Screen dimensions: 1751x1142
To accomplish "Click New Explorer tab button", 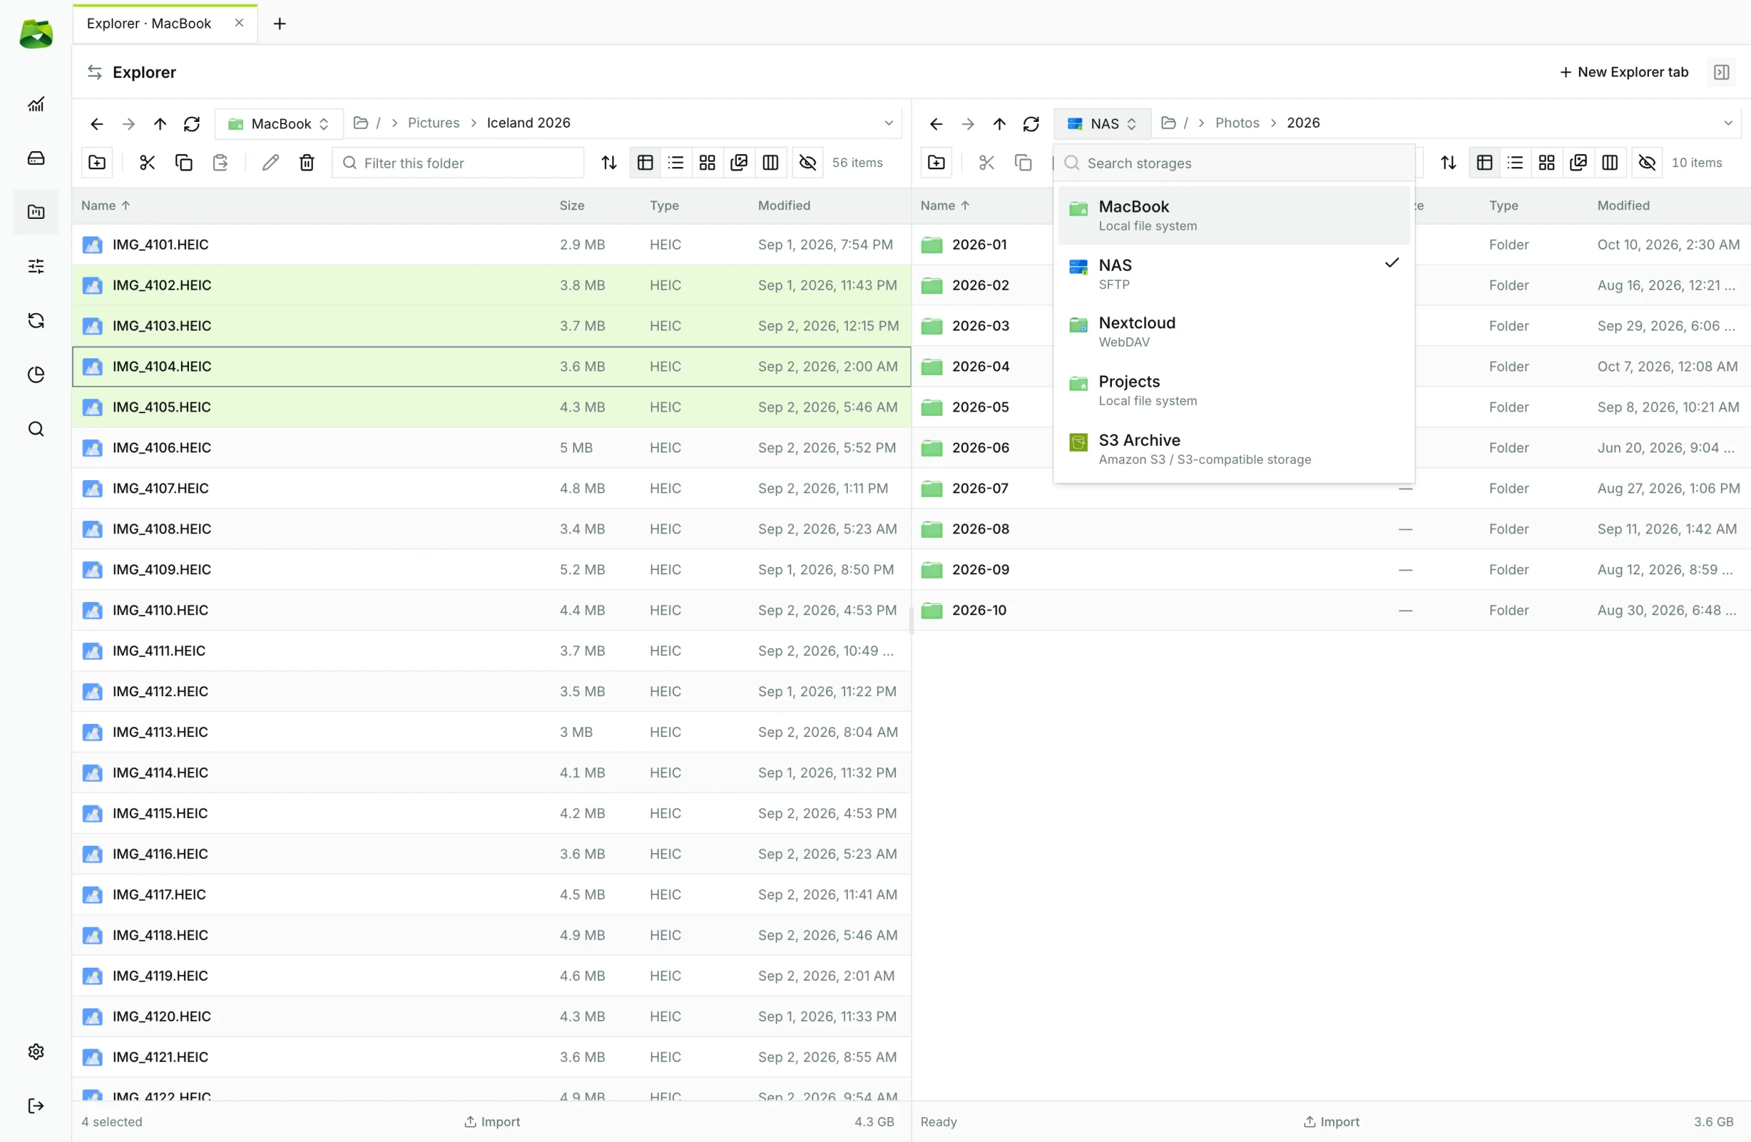I will tap(1623, 72).
